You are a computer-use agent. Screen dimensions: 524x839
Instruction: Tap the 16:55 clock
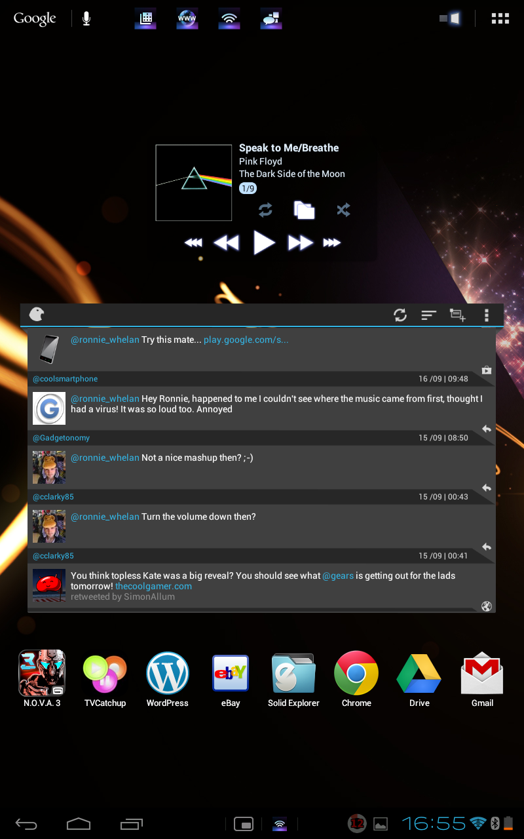point(434,823)
